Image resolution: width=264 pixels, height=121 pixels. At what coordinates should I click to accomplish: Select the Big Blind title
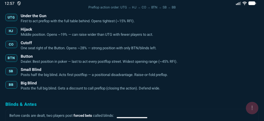[29, 83]
